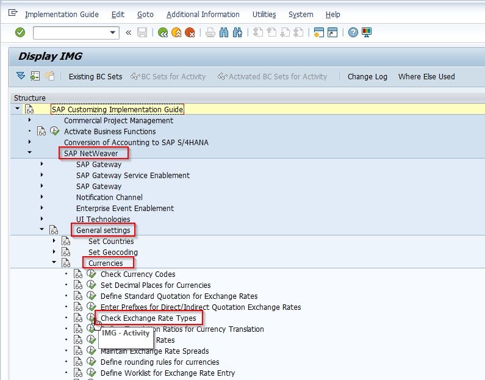Open documentation icon for Check Currency Codes
485x380 pixels.
(78, 274)
